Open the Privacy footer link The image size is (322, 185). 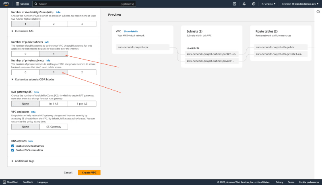(279, 182)
